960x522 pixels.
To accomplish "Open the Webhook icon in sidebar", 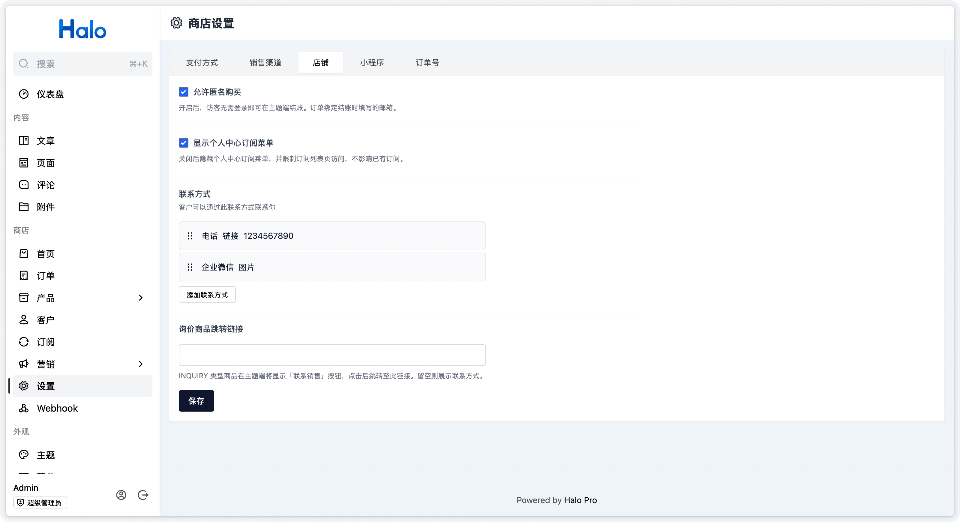I will pyautogui.click(x=24, y=408).
